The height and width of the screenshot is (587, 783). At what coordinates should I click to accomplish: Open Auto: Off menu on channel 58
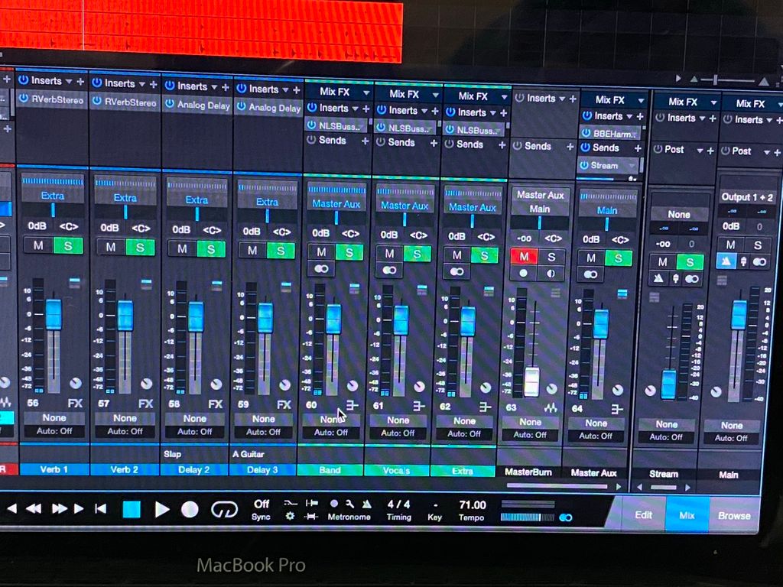[195, 432]
